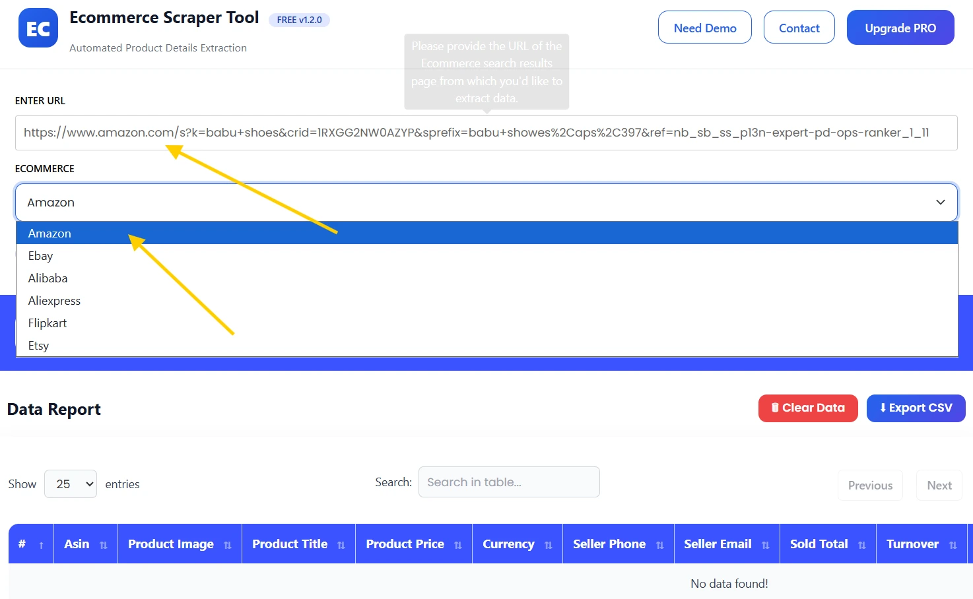
Task: Choose Alibaba in the dropdown list
Action: [487, 278]
